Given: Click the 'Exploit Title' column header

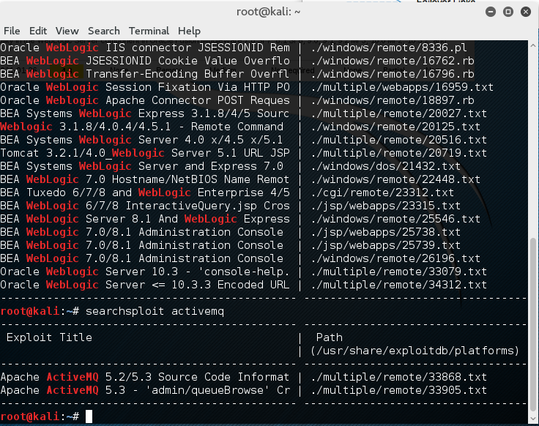Looking at the screenshot, I should coord(49,337).
